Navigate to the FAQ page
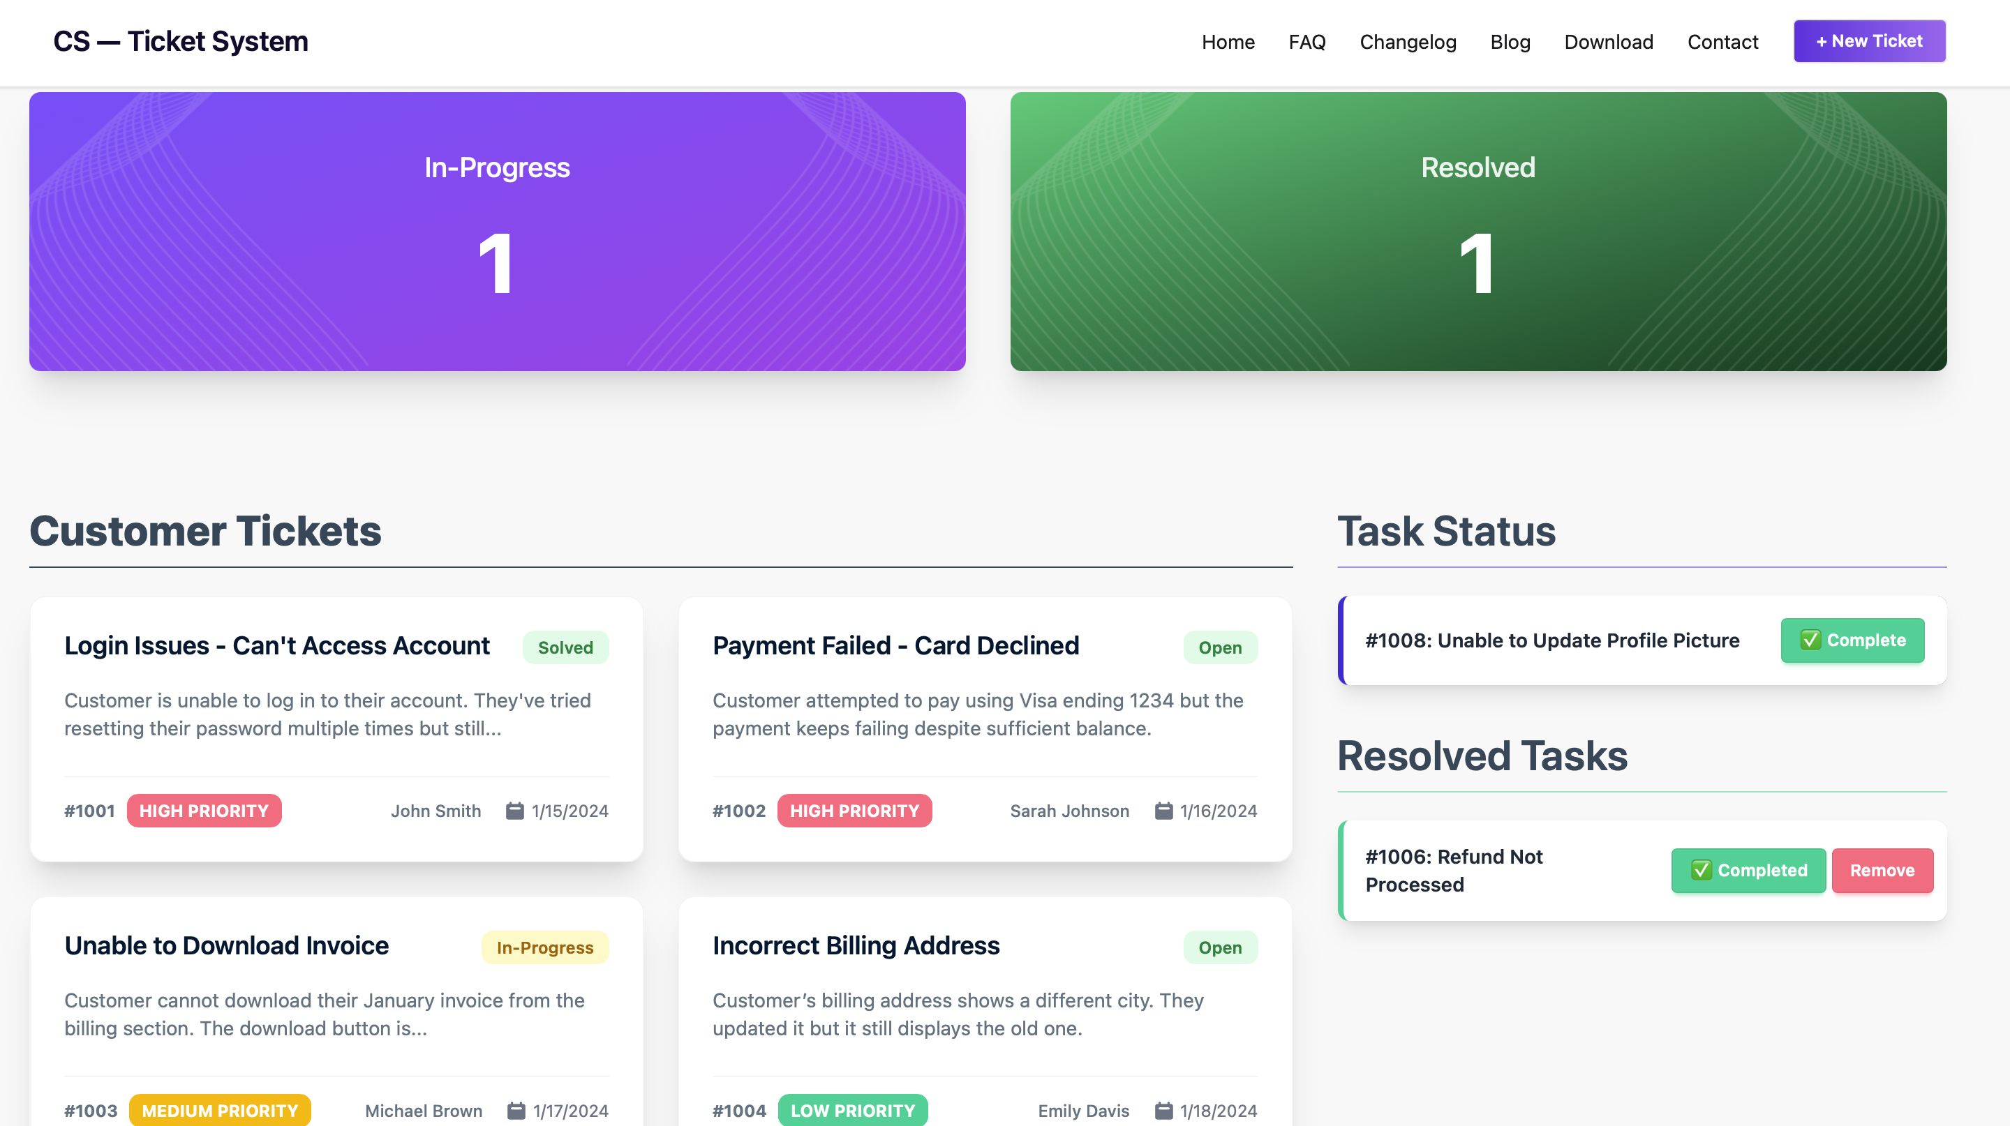This screenshot has width=2010, height=1126. tap(1306, 42)
